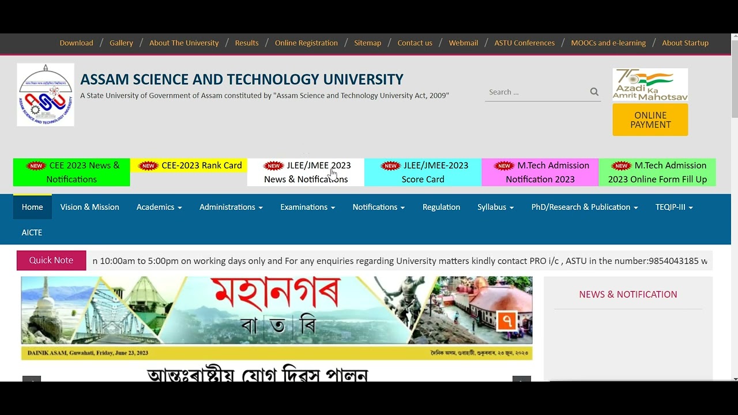The width and height of the screenshot is (738, 415).
Task: Open the Contact us link
Action: (415, 43)
